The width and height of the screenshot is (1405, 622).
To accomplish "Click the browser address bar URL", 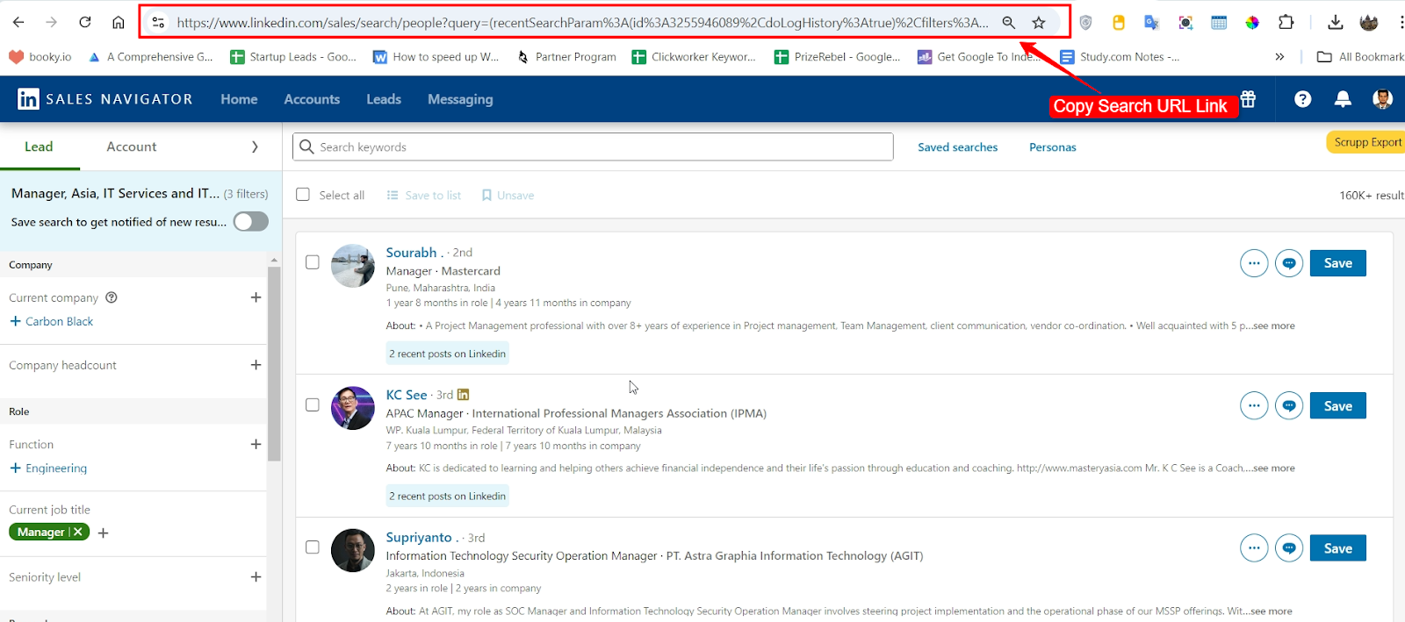I will (582, 23).
